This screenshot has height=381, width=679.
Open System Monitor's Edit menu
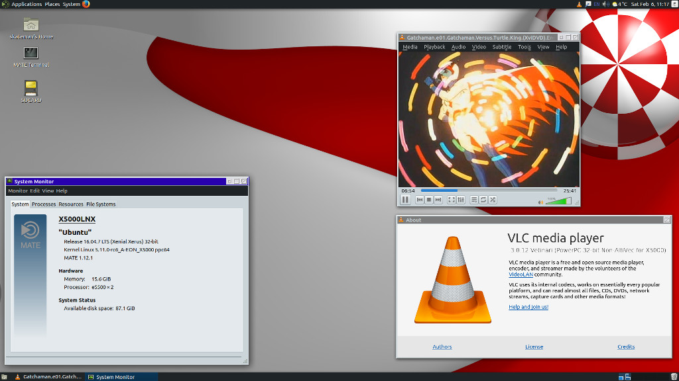(x=34, y=190)
